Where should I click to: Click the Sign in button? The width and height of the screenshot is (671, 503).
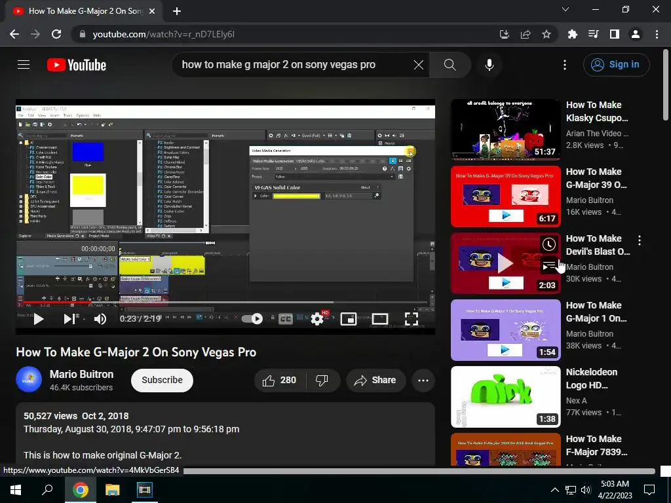click(616, 65)
